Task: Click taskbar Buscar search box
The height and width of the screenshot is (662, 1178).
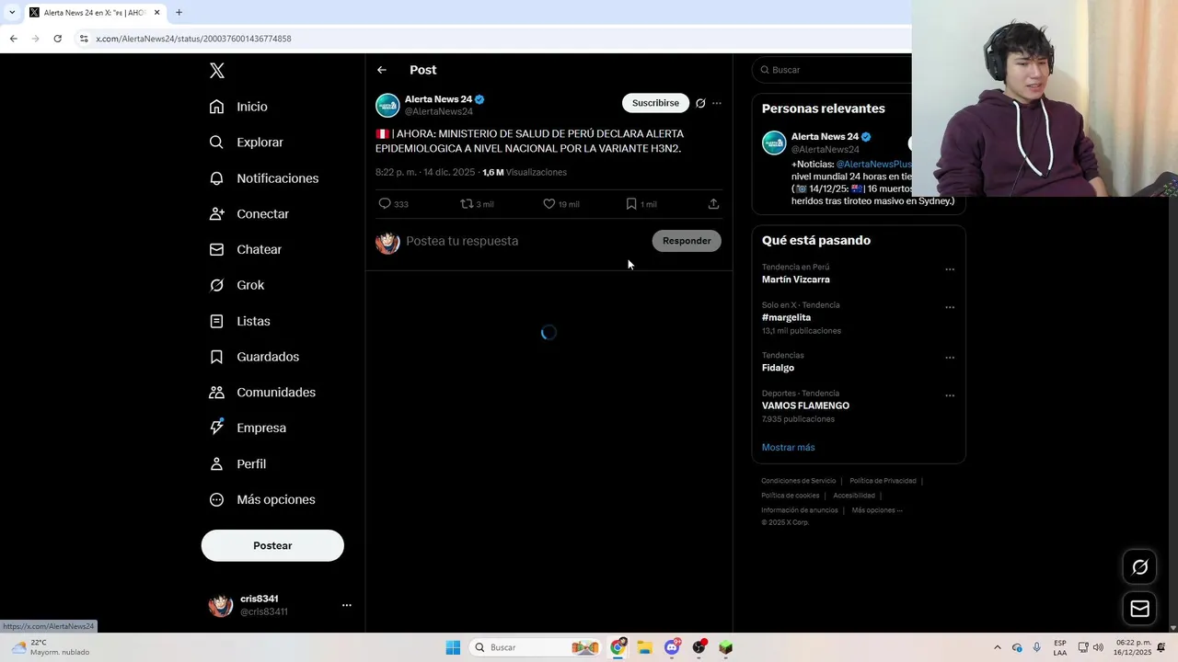Action: 536,648
